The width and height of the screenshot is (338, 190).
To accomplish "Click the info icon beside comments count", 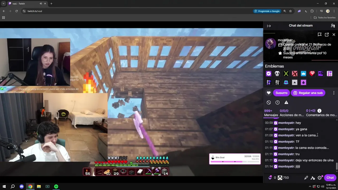I will pyautogui.click(x=319, y=111).
